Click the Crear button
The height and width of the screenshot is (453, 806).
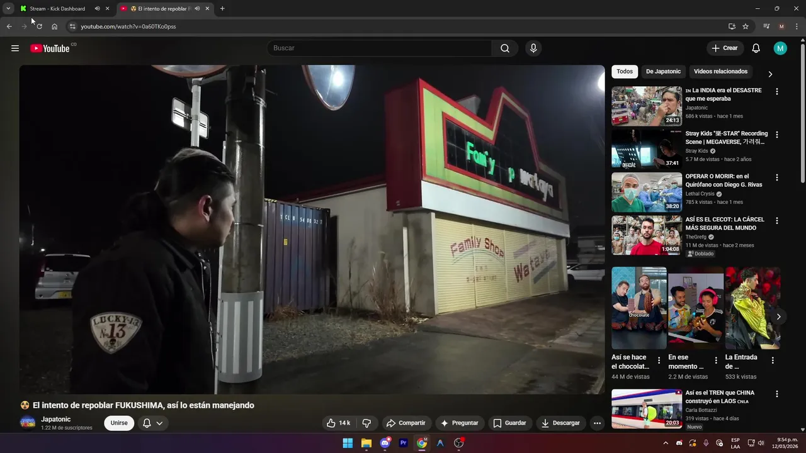724,48
